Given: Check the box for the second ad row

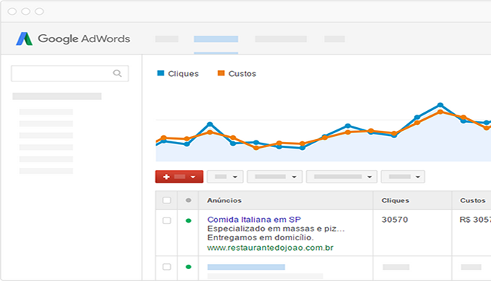Looking at the screenshot, I should click(x=166, y=267).
